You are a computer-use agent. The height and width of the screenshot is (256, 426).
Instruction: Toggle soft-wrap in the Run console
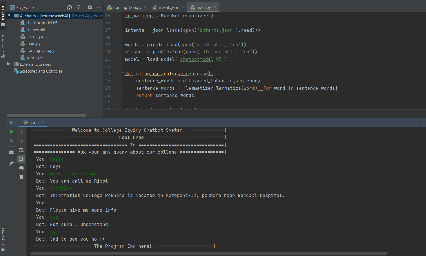[x=21, y=150]
